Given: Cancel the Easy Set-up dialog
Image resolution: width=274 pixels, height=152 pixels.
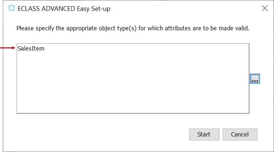Looking at the screenshot, I should [x=240, y=134].
